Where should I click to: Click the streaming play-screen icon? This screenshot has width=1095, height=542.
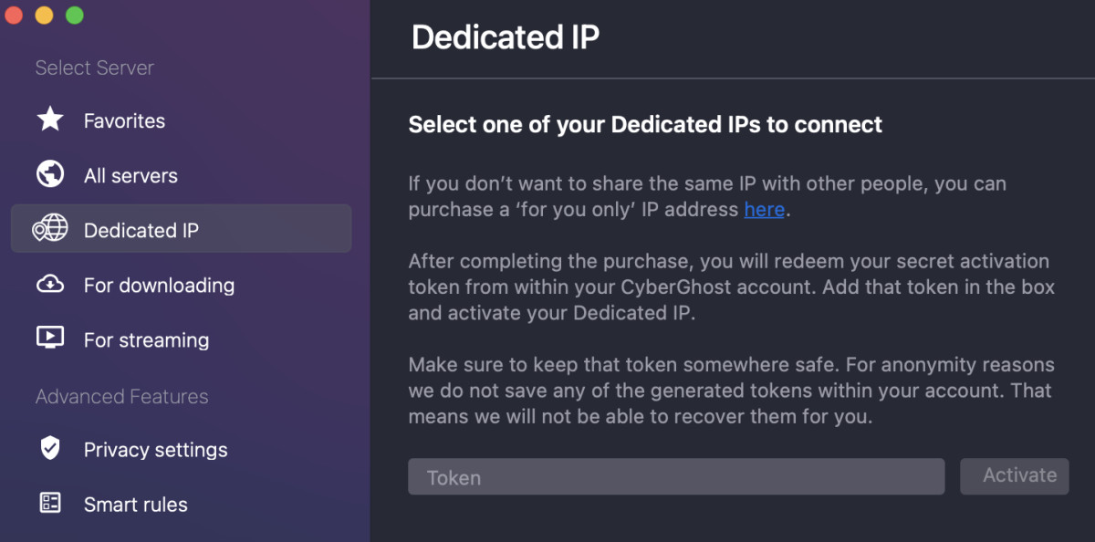tap(49, 337)
